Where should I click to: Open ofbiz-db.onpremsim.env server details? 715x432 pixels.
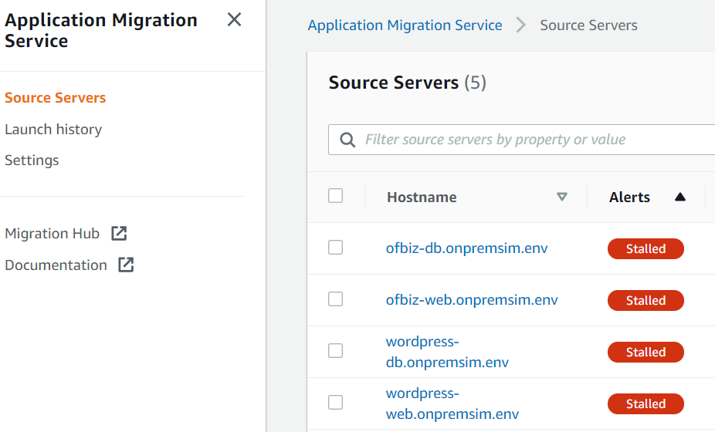467,248
